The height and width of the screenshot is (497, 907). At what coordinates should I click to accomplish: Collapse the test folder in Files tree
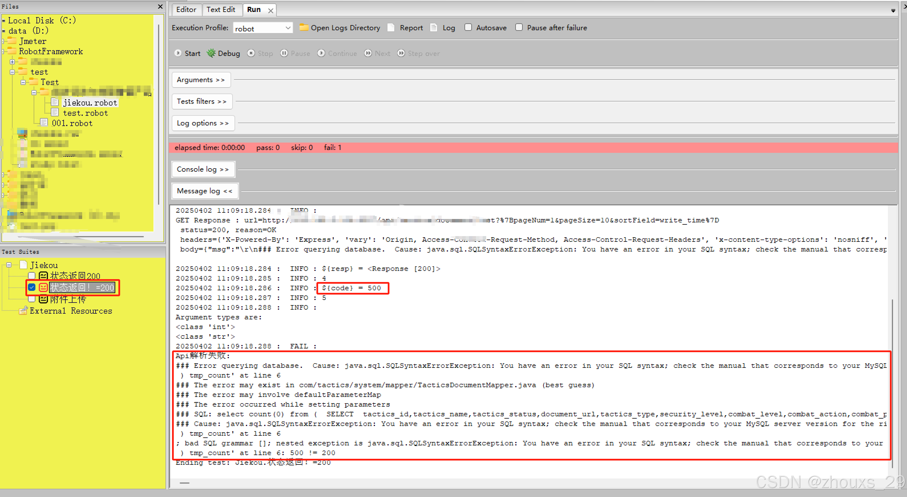coord(12,72)
